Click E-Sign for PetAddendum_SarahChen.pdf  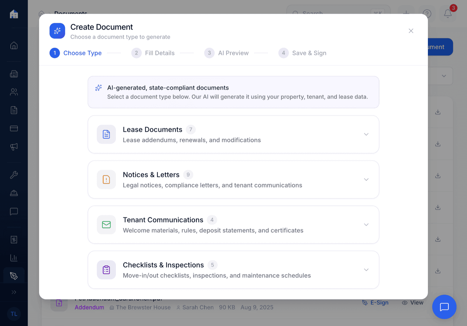tap(376, 303)
